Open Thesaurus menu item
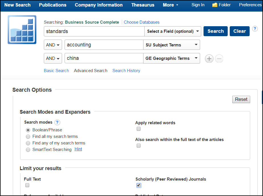The height and width of the screenshot is (196, 263). (143, 5)
